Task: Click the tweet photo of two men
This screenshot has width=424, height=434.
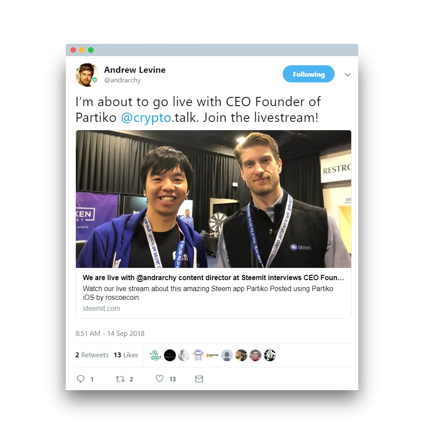Action: pyautogui.click(x=214, y=199)
